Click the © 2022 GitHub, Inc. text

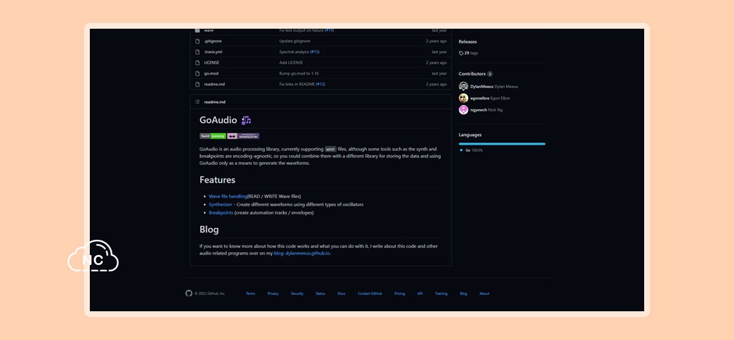(210, 294)
